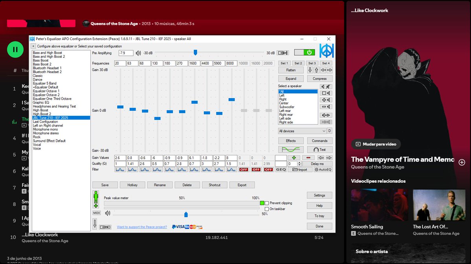Image resolution: width=471 pixels, height=264 pixels.
Task: Open the support the Peace project link
Action: click(142, 227)
